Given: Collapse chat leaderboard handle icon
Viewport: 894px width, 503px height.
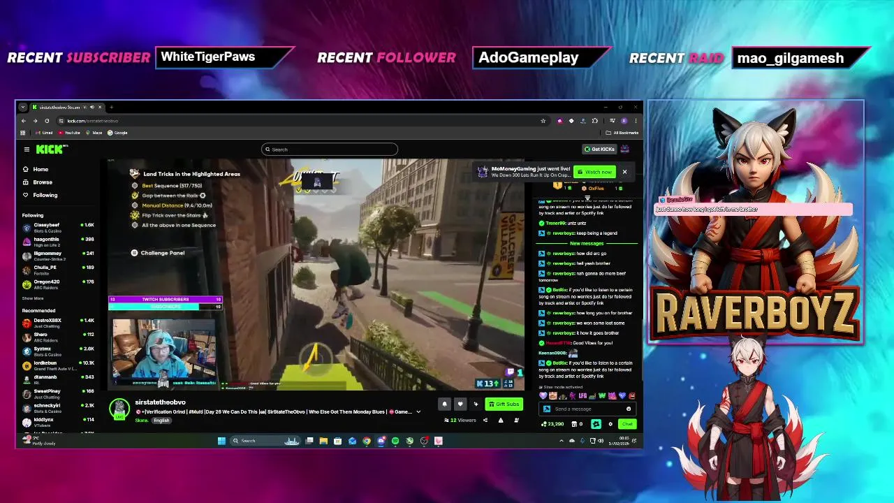Looking at the screenshot, I should (x=587, y=198).
